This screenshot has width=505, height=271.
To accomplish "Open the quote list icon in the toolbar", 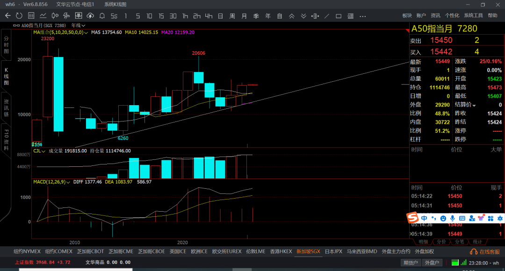I will pyautogui.click(x=31, y=16).
